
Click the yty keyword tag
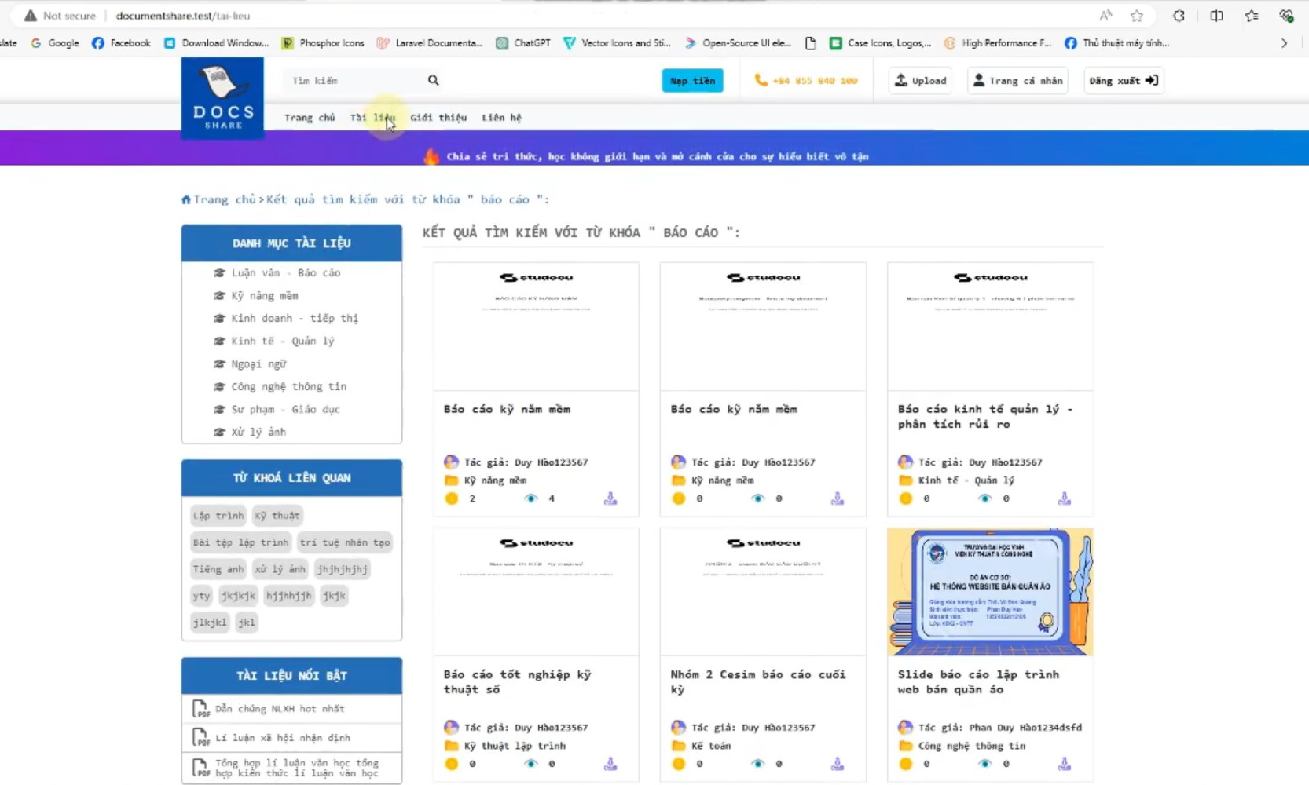point(201,596)
